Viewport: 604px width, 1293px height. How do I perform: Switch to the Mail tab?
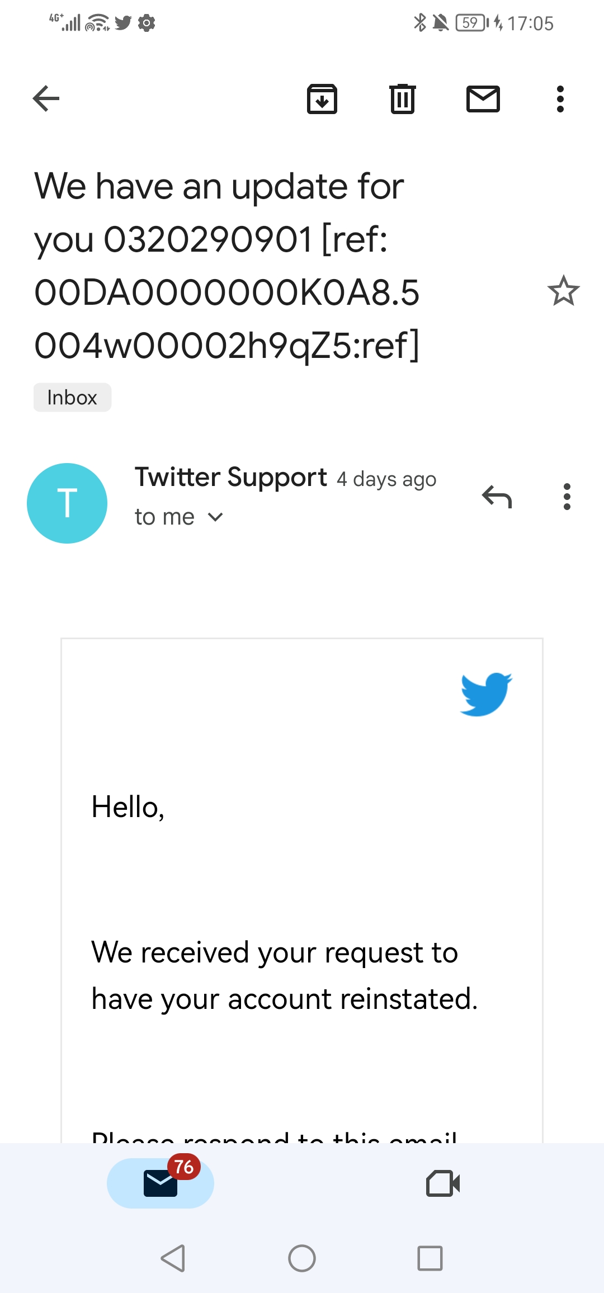coord(161,1183)
